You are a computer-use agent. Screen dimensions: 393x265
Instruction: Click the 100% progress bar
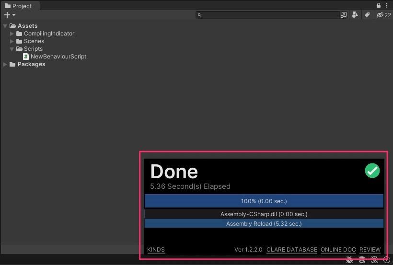click(x=264, y=201)
